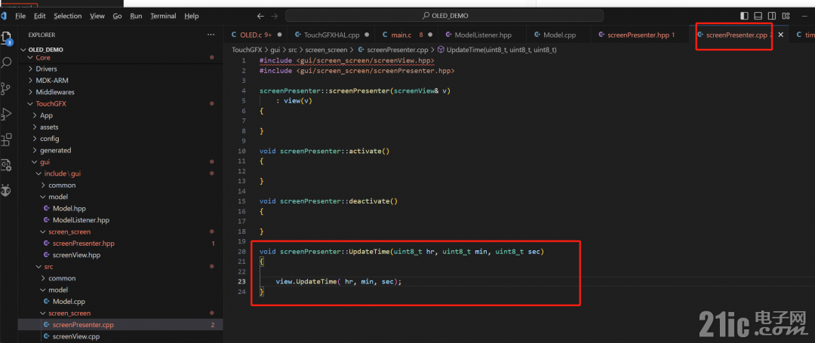Open the File menu
This screenshot has width=815, height=343.
point(20,16)
